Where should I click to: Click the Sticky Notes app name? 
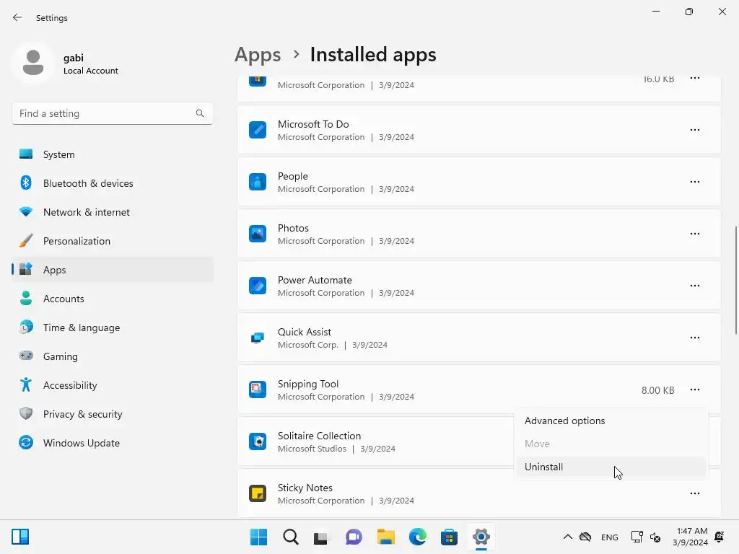(305, 488)
